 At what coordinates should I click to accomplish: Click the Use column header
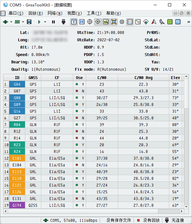pos(79,77)
